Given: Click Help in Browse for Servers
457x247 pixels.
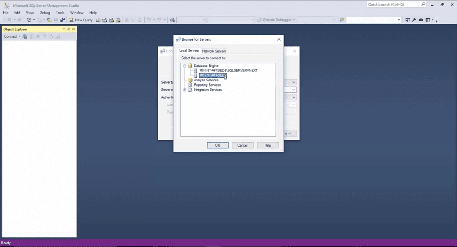Looking at the screenshot, I should pos(268,145).
